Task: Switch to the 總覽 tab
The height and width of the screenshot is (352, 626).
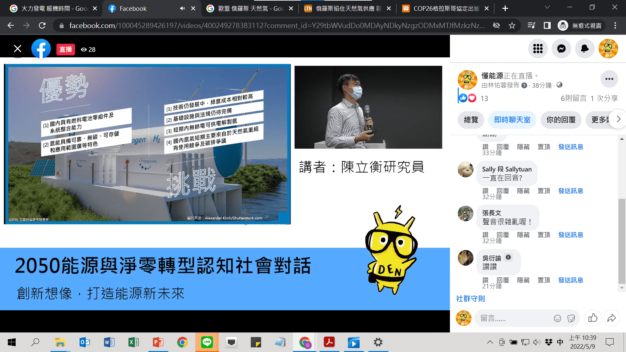Action: [471, 120]
